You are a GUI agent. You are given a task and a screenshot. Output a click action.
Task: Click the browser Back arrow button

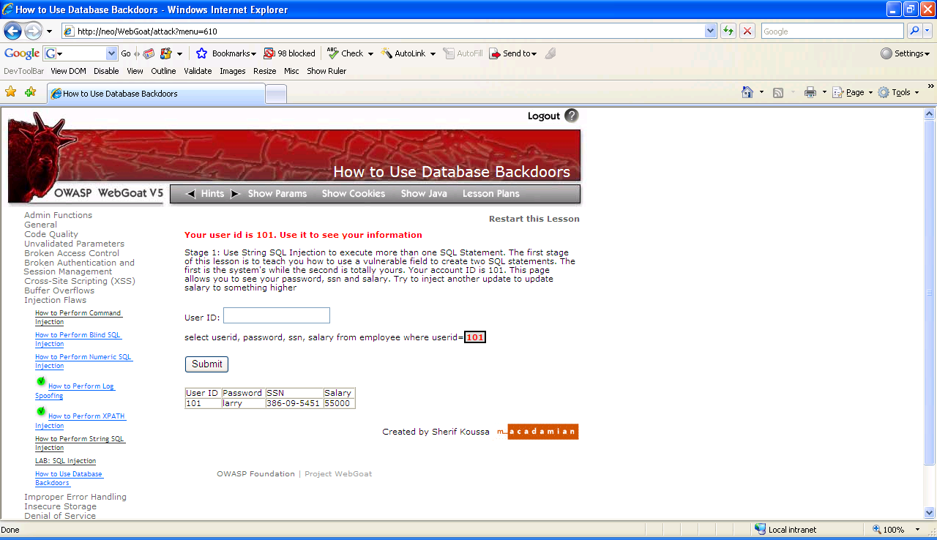point(13,31)
